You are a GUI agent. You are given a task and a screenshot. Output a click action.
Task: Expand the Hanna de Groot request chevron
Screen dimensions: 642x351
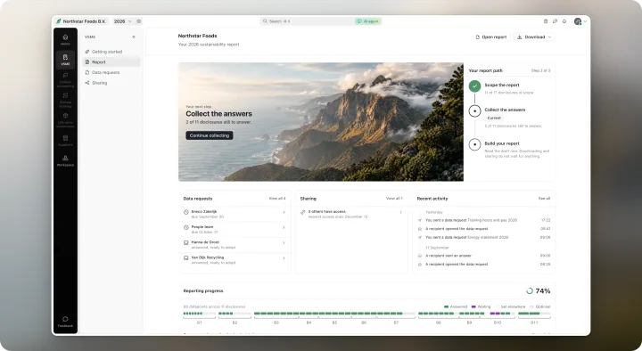click(284, 242)
